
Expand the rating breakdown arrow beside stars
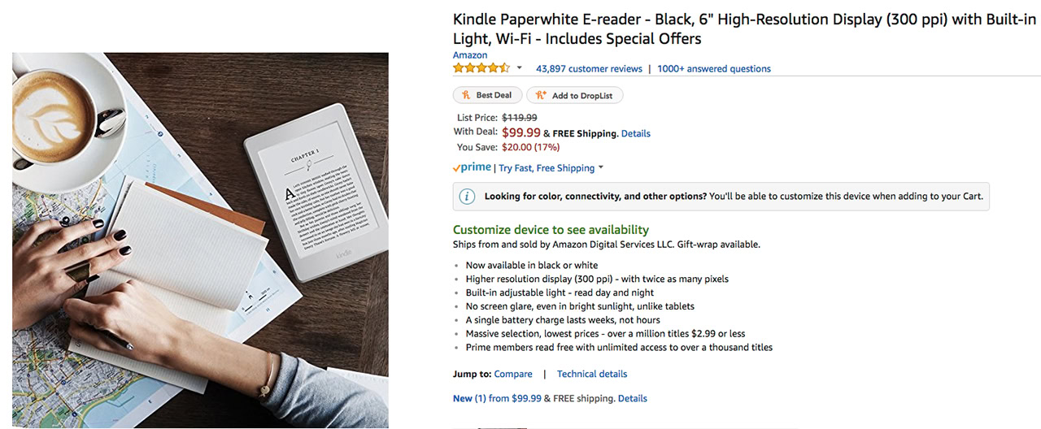[520, 68]
